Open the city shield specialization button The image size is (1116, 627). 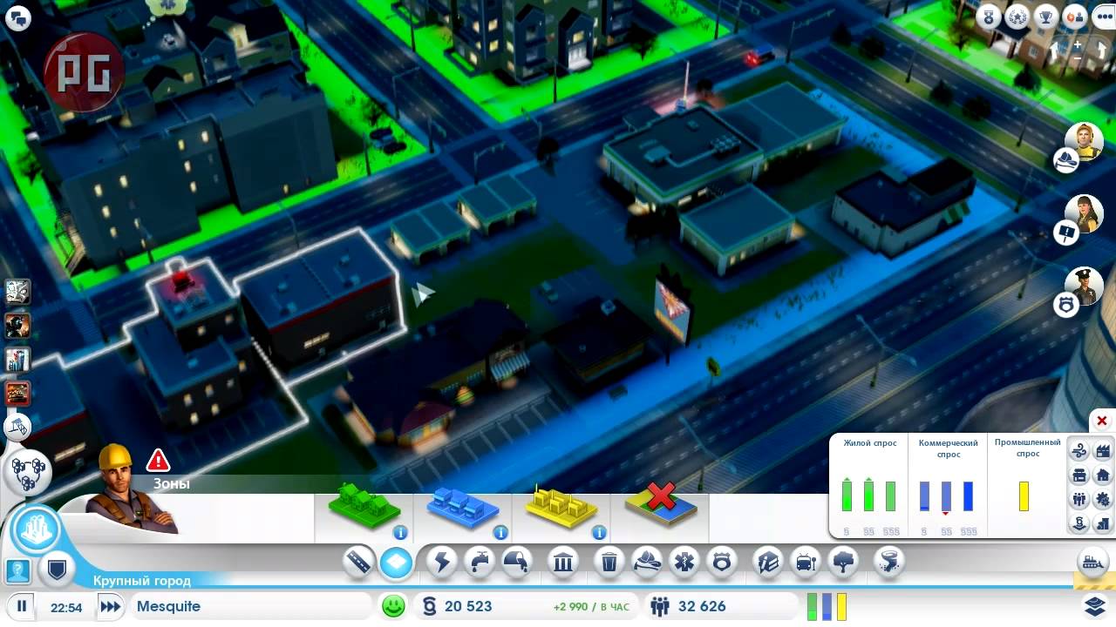pos(58,570)
